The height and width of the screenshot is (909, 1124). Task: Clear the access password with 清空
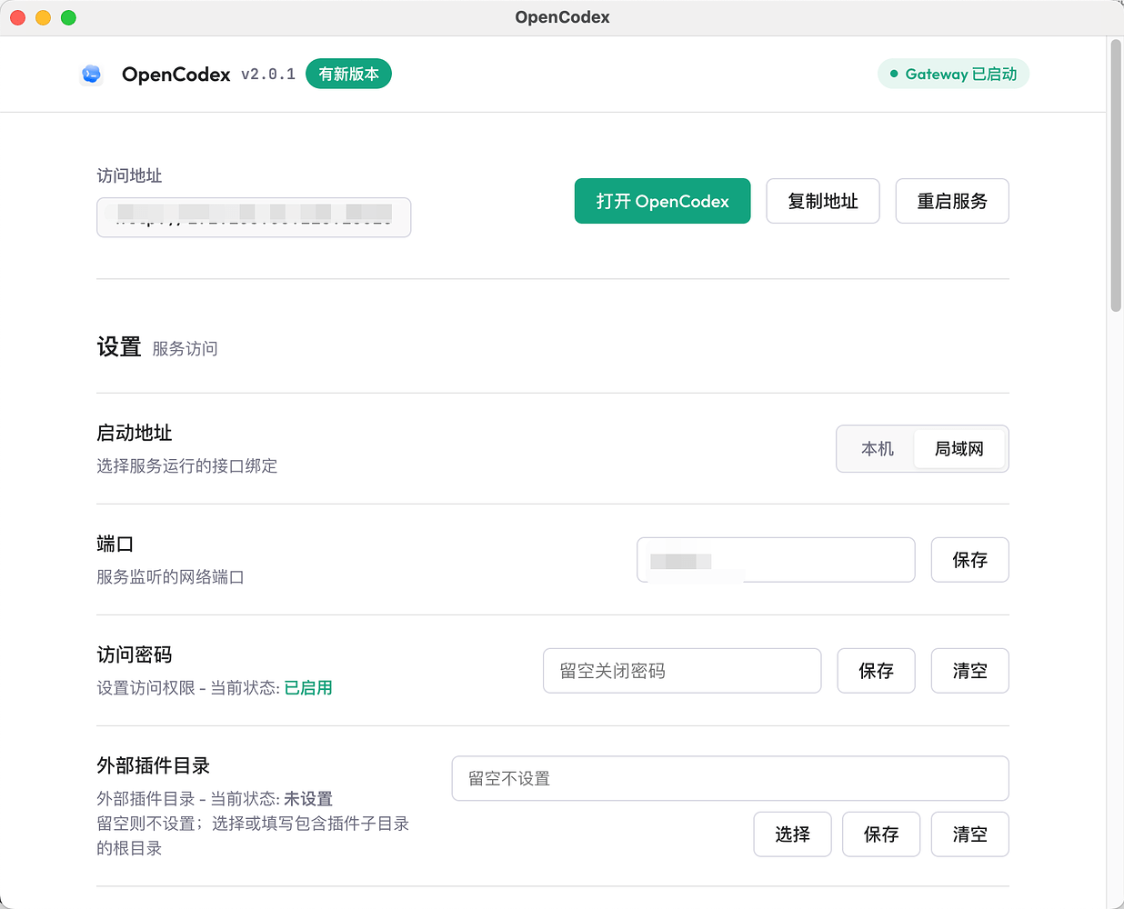coord(969,671)
